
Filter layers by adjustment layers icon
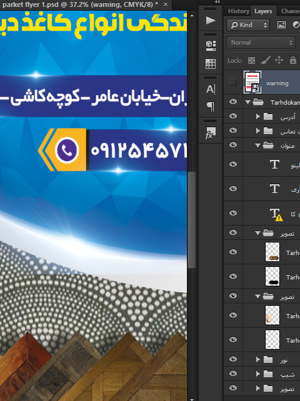[296, 25]
